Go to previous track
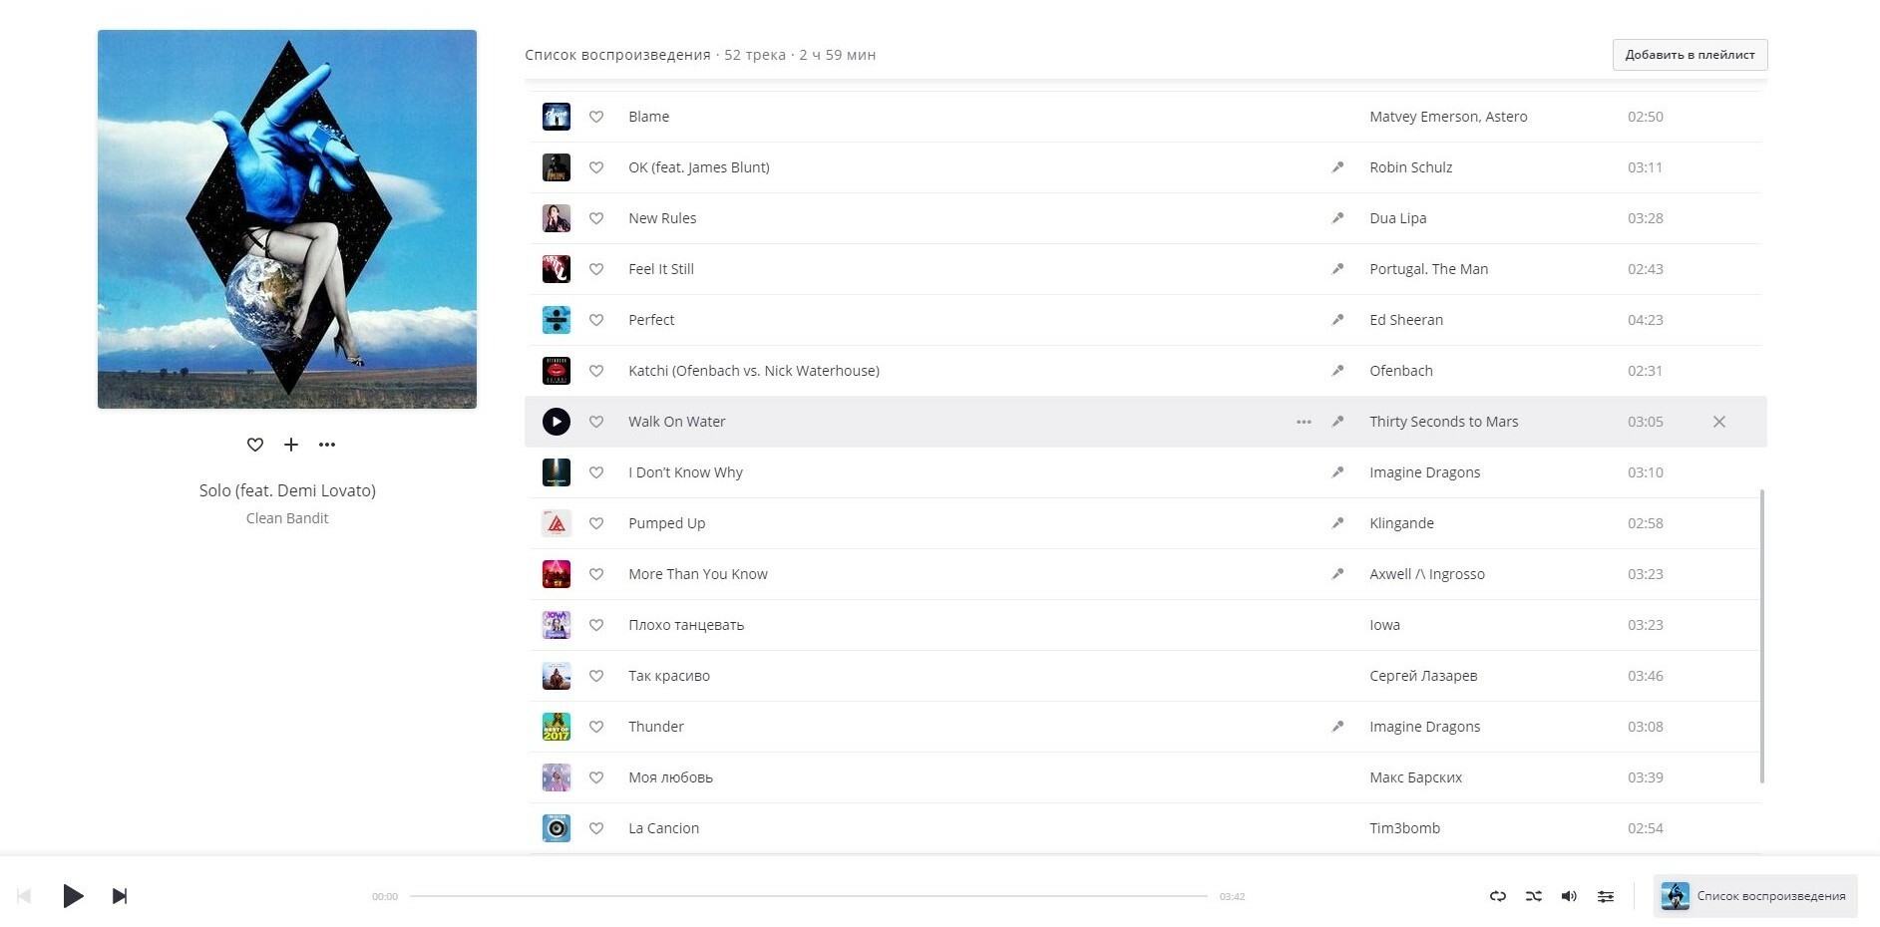The width and height of the screenshot is (1880, 927). [x=25, y=896]
